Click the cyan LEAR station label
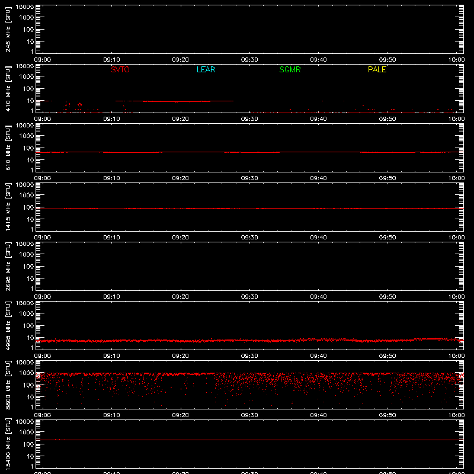Image resolution: width=474 pixels, height=474 pixels. (206, 69)
